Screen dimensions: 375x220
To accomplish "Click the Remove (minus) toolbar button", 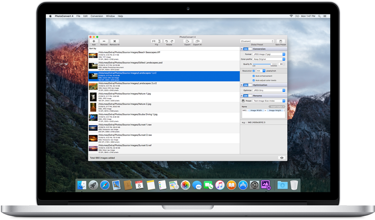I will click(104, 41).
